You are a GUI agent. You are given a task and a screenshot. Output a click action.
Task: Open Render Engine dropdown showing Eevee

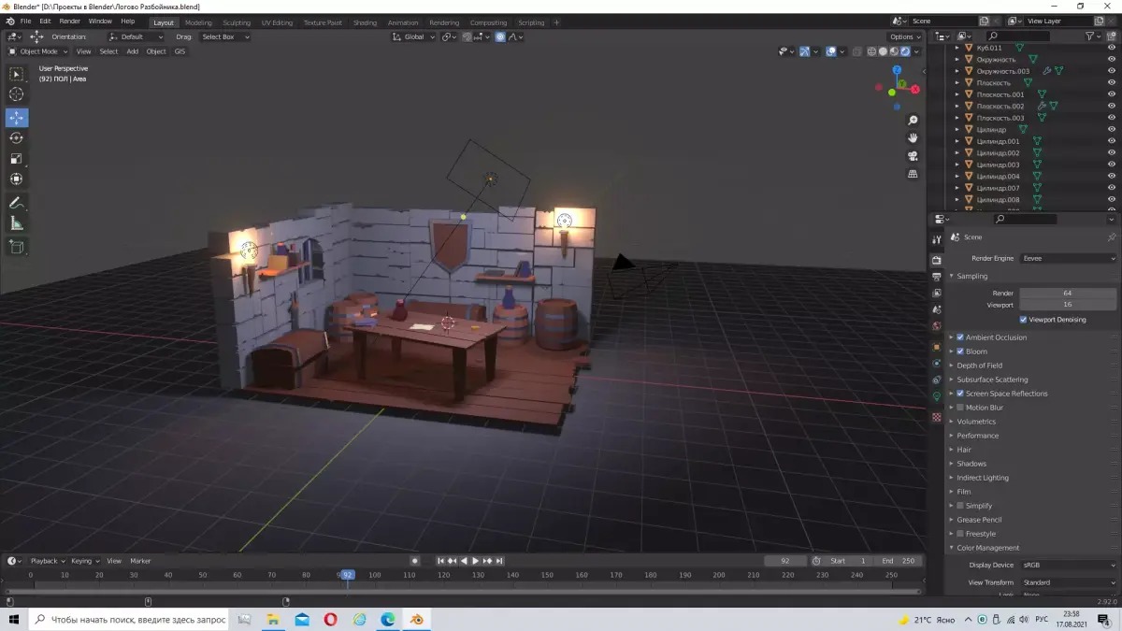click(1068, 258)
